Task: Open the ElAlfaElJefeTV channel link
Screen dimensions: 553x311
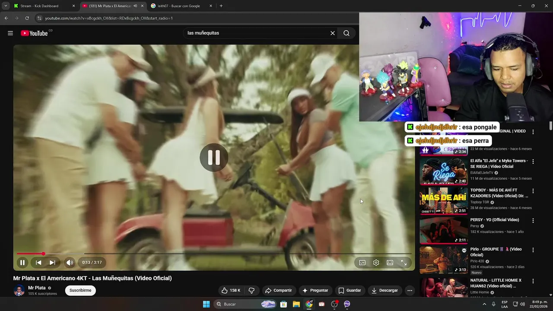Action: (482, 173)
